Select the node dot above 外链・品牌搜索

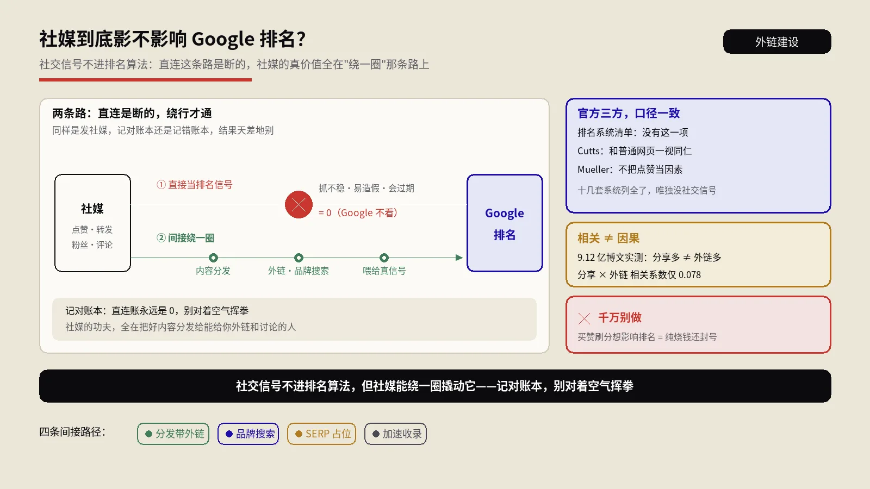299,258
